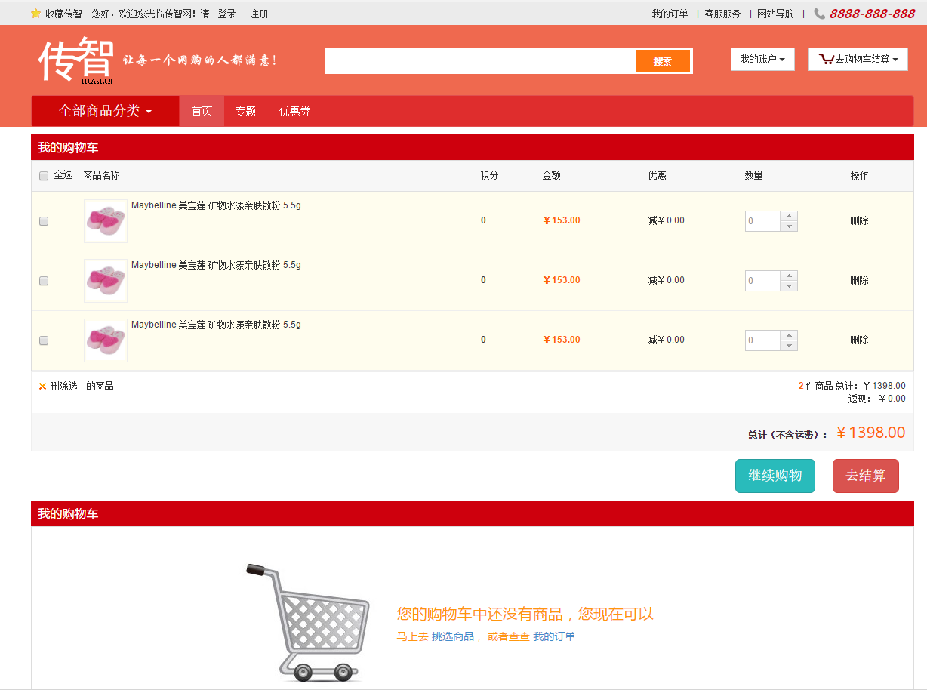Tick the checkbox of the second product row

coord(44,281)
